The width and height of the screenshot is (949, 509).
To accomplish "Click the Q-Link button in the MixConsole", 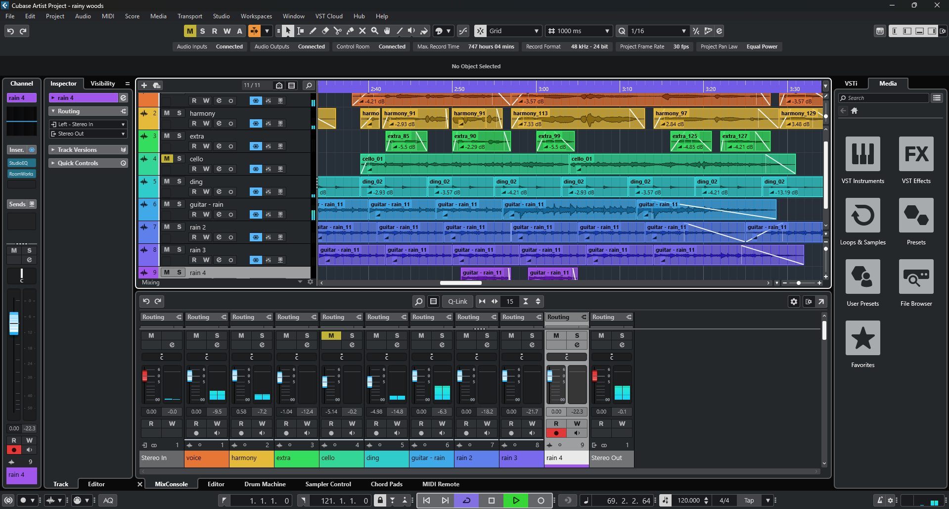I will point(457,301).
